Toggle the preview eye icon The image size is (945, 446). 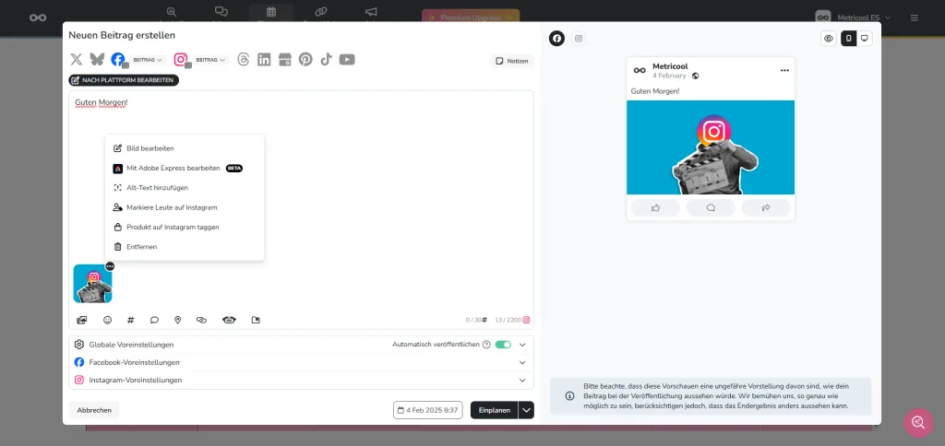[829, 39]
